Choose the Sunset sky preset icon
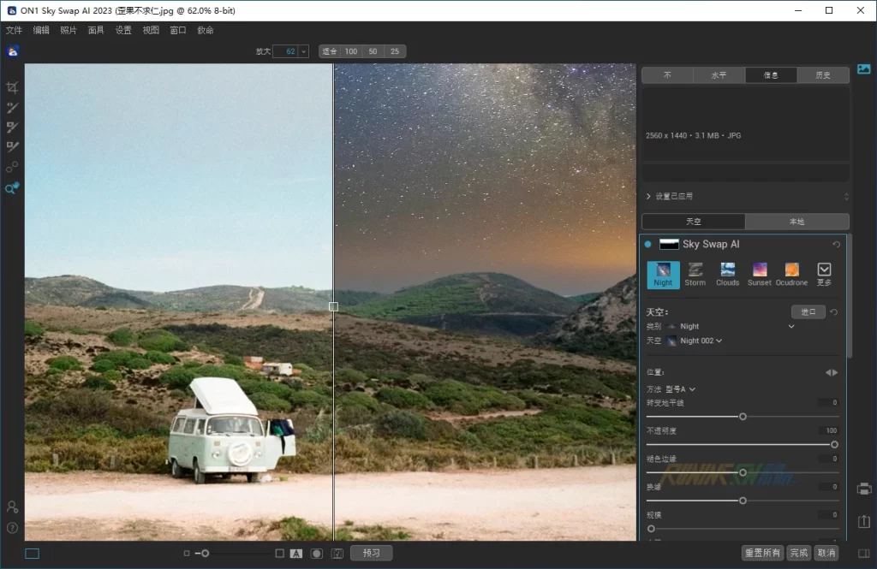 point(760,274)
